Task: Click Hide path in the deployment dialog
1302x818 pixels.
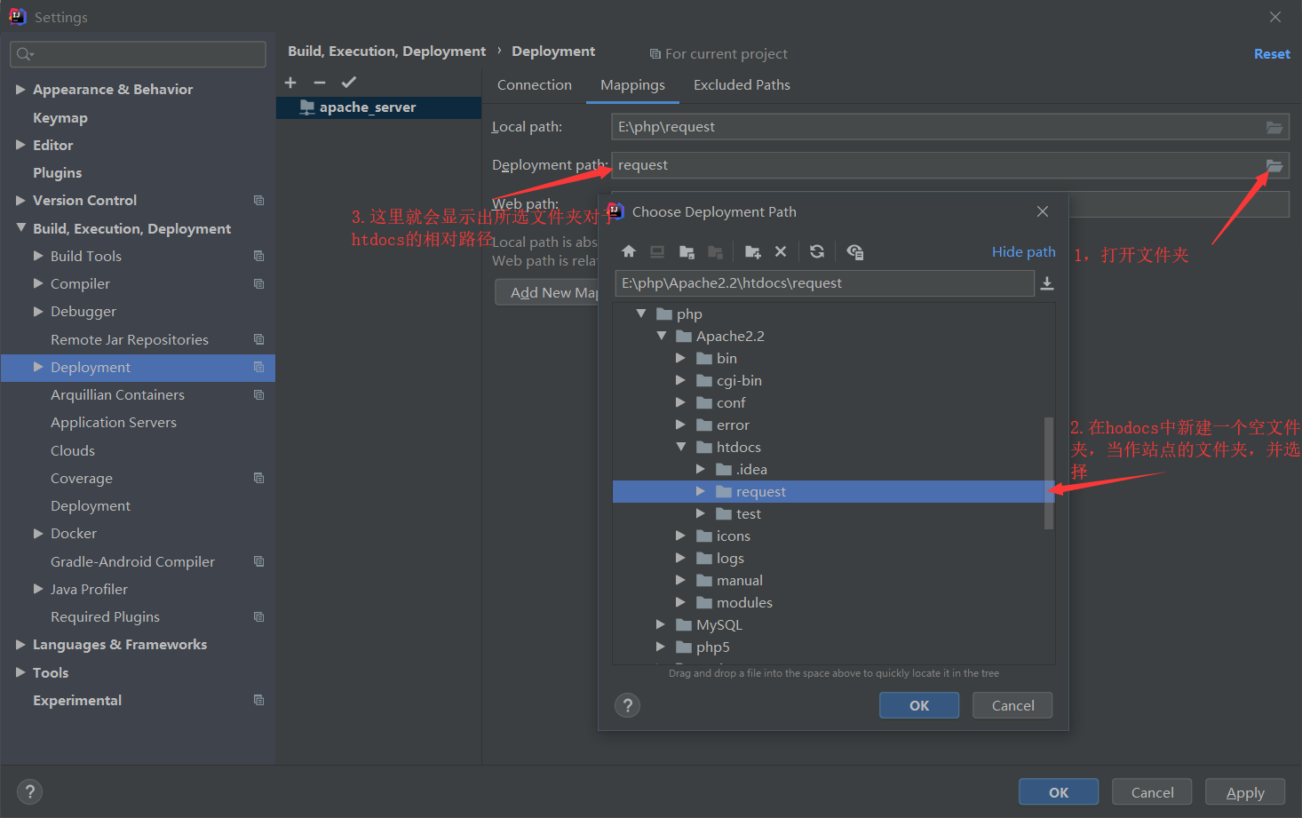Action: point(1023,251)
